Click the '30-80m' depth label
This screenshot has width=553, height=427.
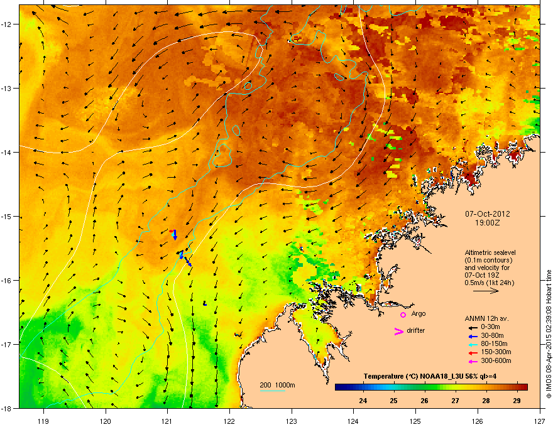492,335
